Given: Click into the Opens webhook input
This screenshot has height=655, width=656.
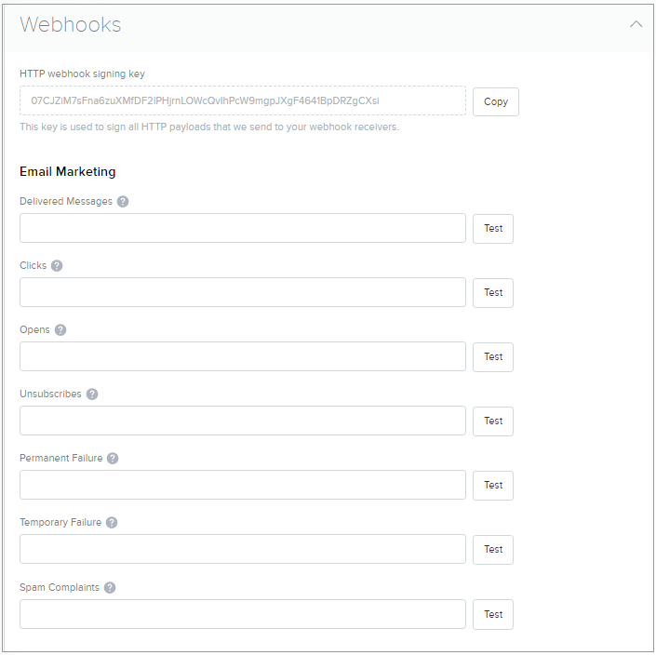Looking at the screenshot, I should 242,356.
